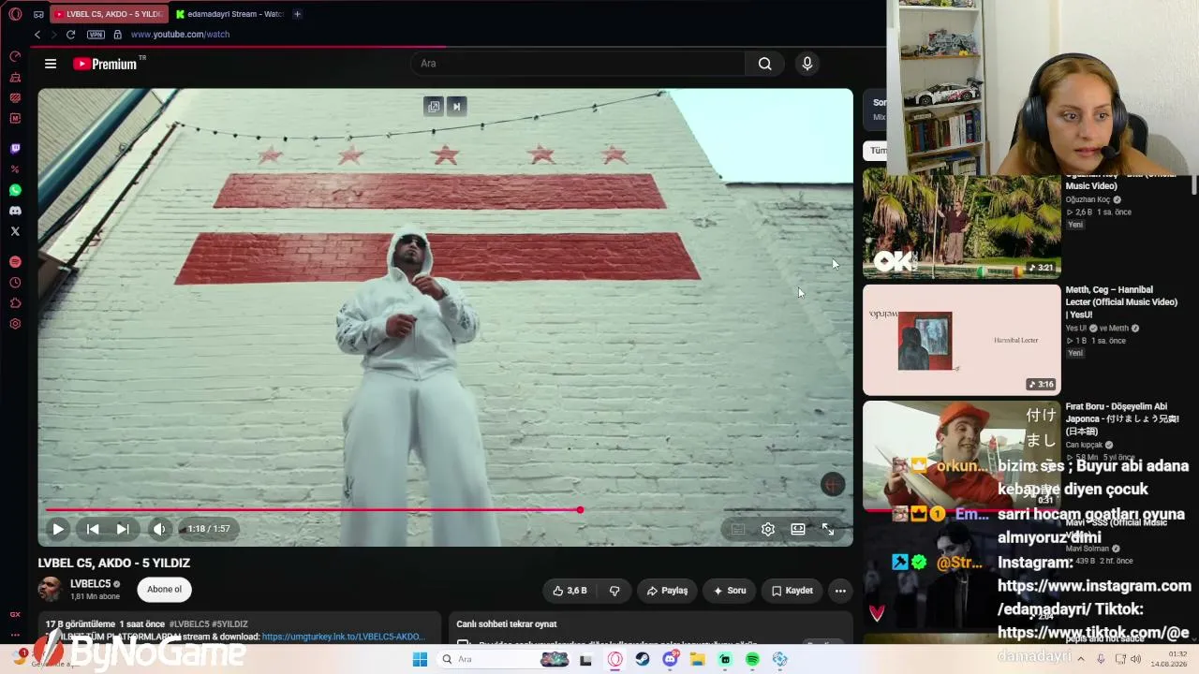Open the Twitch panel in Opera sidebar
The width and height of the screenshot is (1199, 674).
click(x=15, y=149)
